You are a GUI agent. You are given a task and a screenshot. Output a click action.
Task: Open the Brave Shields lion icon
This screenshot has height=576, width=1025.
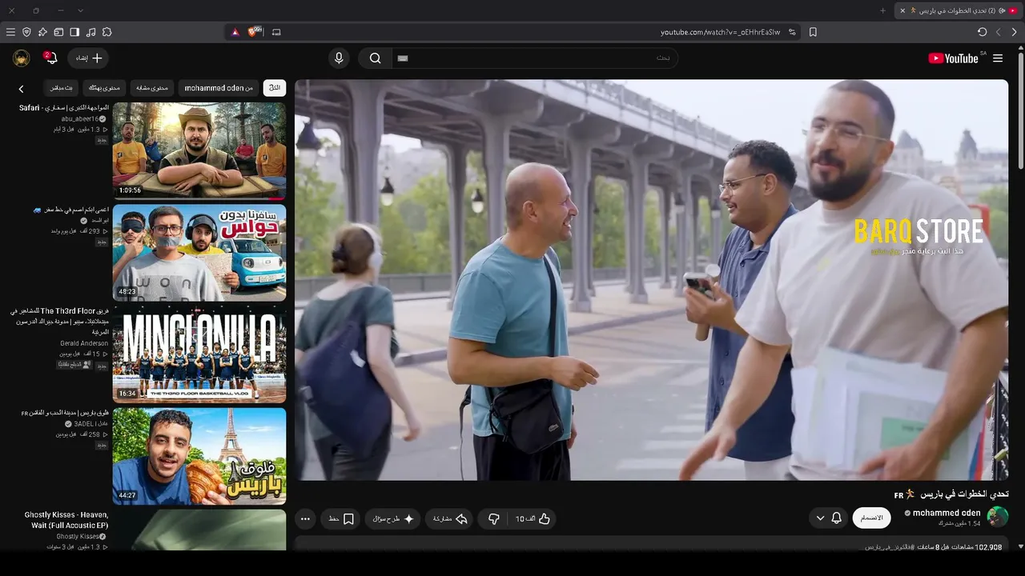point(255,32)
